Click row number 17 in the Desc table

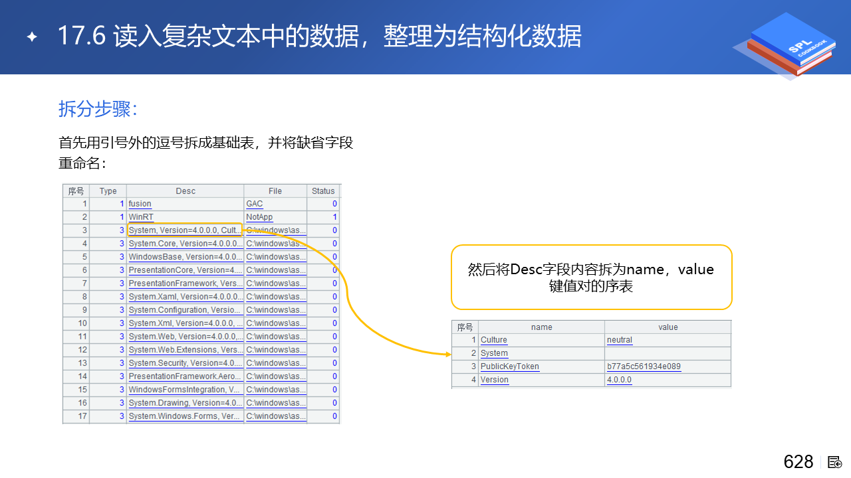click(76, 416)
